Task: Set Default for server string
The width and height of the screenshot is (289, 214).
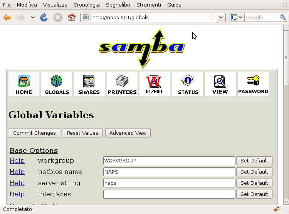Action: click(x=254, y=183)
